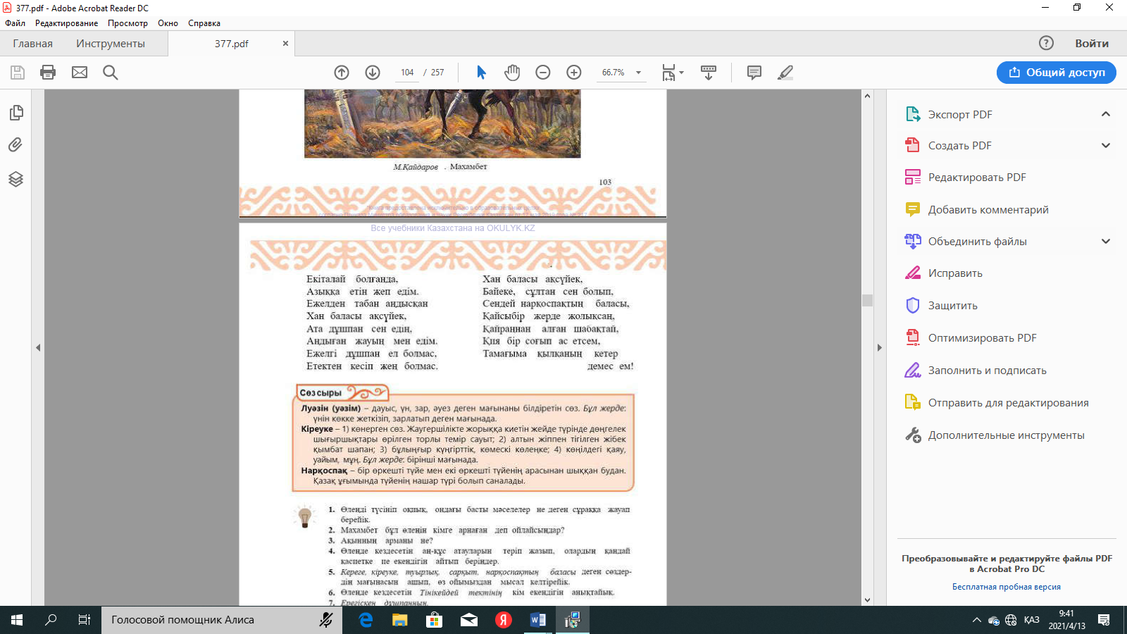Print the document using printer icon
The image size is (1127, 634).
coord(48,73)
